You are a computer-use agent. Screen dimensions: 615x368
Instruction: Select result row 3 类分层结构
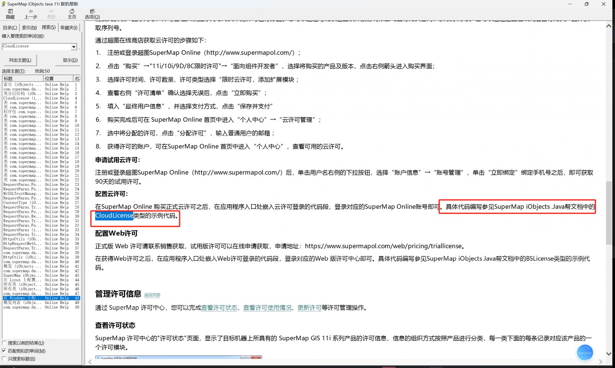click(41, 94)
